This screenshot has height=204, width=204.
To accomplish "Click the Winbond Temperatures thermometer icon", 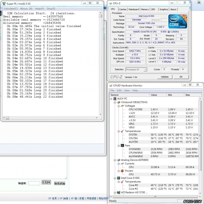I will coord(122,131).
